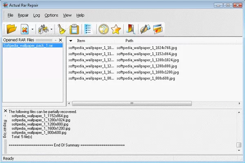245x163 pixels.
Task: Click the exit door toolbar icon
Action: click(x=131, y=29)
